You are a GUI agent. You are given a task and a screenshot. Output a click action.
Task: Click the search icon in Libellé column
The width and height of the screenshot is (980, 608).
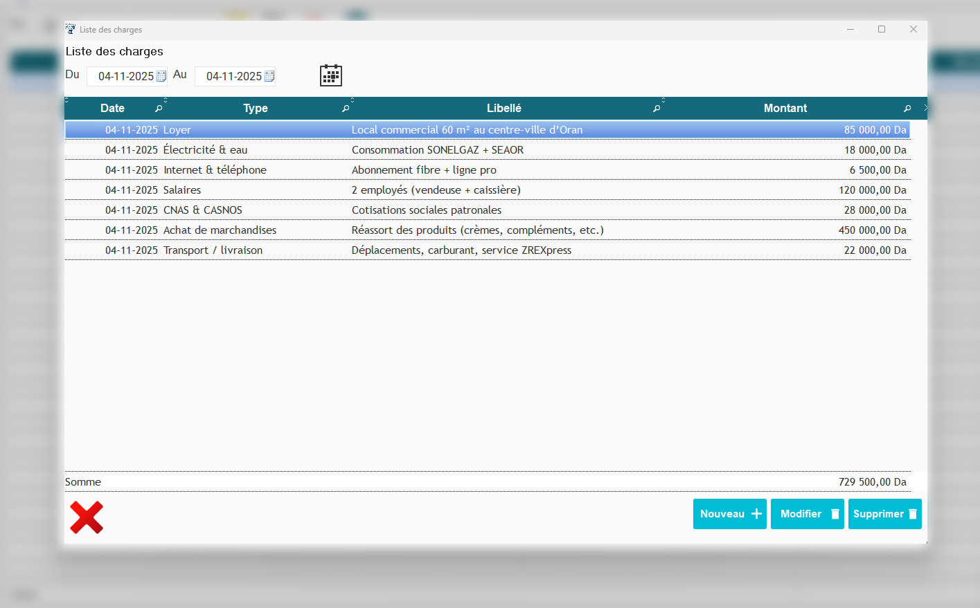pyautogui.click(x=657, y=109)
